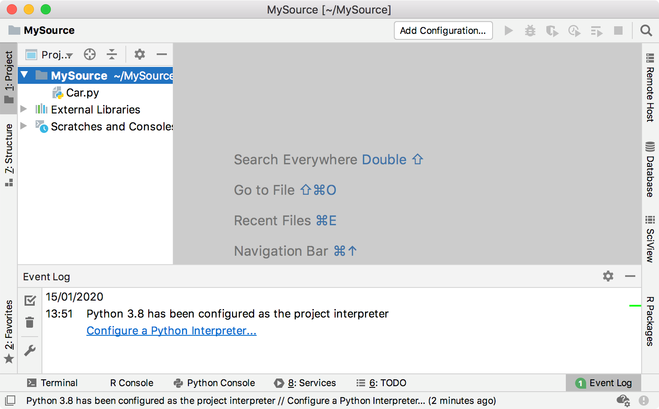The width and height of the screenshot is (659, 409).
Task: Clear all Event Log notifications
Action: tap(30, 322)
